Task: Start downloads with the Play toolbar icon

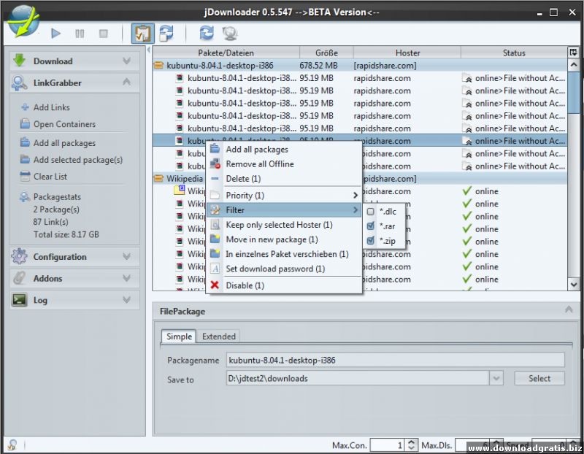Action: (55, 34)
